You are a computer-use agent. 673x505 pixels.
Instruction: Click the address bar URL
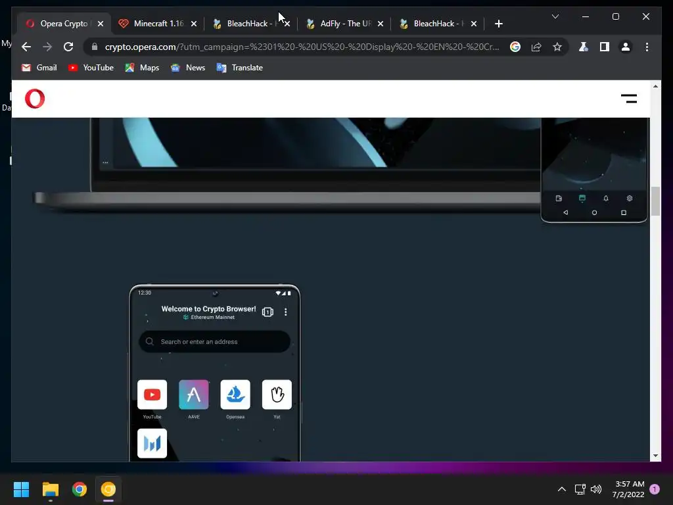tap(302, 47)
